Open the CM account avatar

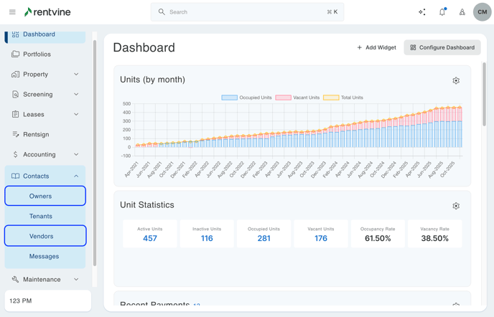[482, 12]
